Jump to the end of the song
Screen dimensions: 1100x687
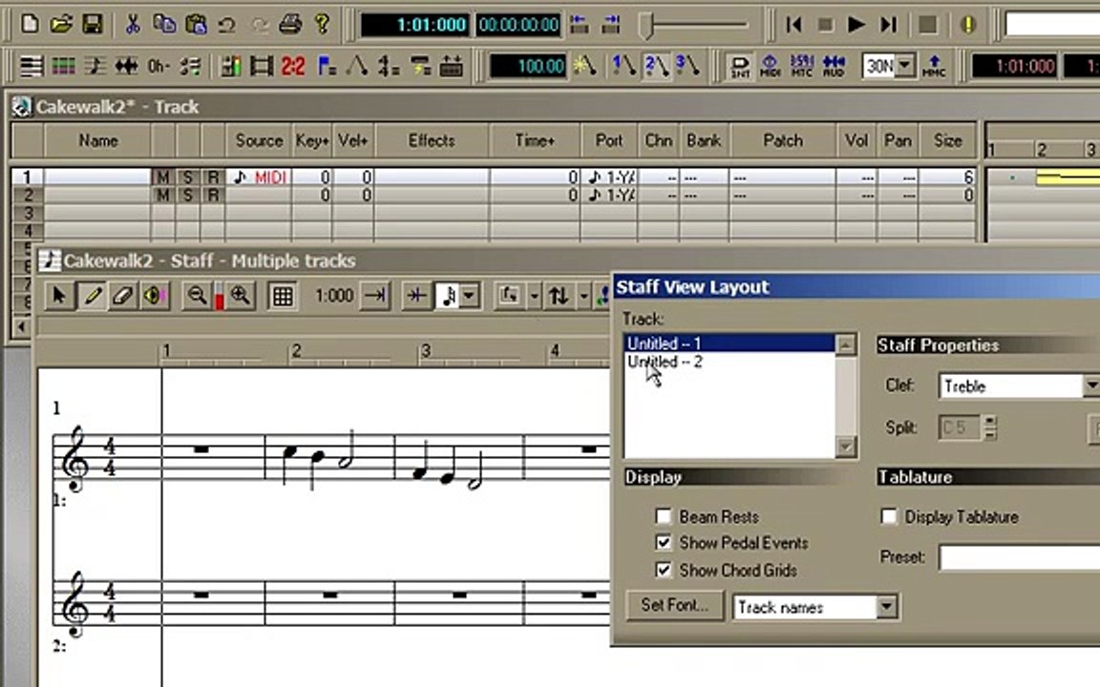(x=887, y=25)
